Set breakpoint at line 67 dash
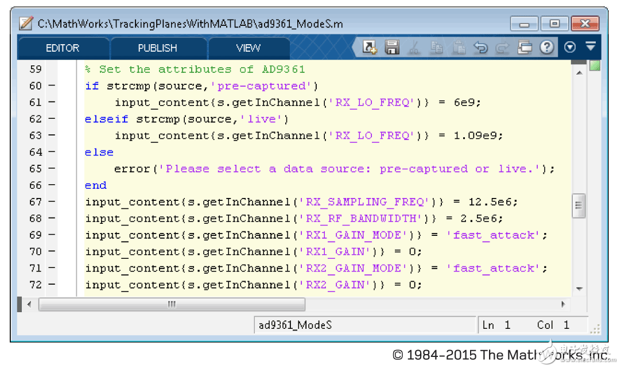Screen dimensions: 621x369 click(52, 202)
